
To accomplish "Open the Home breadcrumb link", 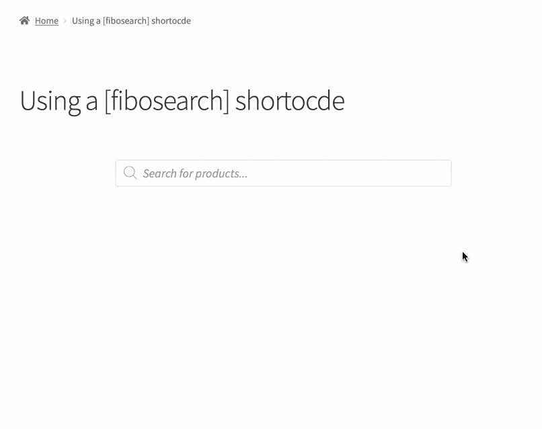I will point(46,21).
